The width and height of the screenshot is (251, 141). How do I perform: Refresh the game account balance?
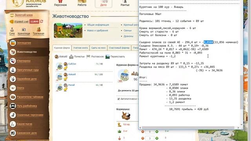tap(42, 21)
